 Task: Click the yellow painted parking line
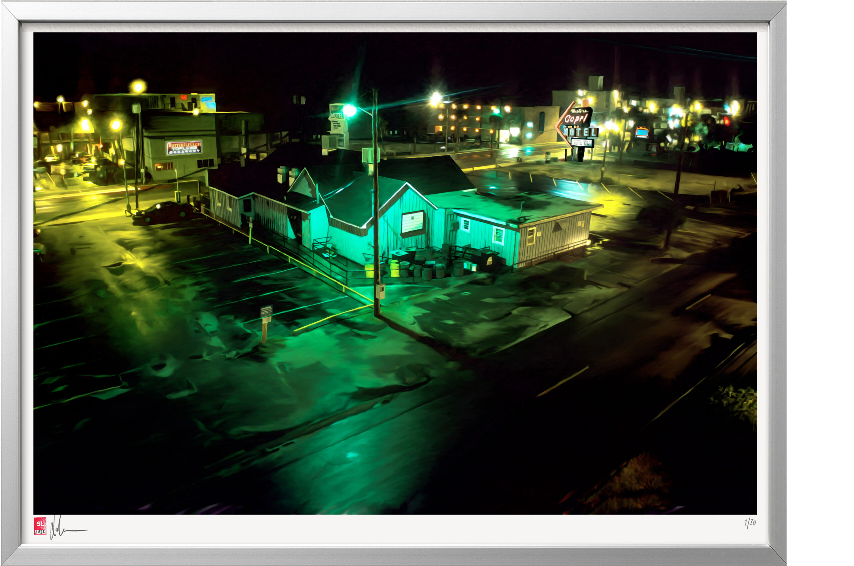[332, 317]
